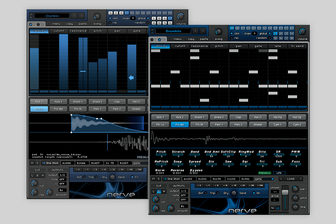336x224 pixels.
Task: Go to next preset in front Nerve window
Action: 203,31
